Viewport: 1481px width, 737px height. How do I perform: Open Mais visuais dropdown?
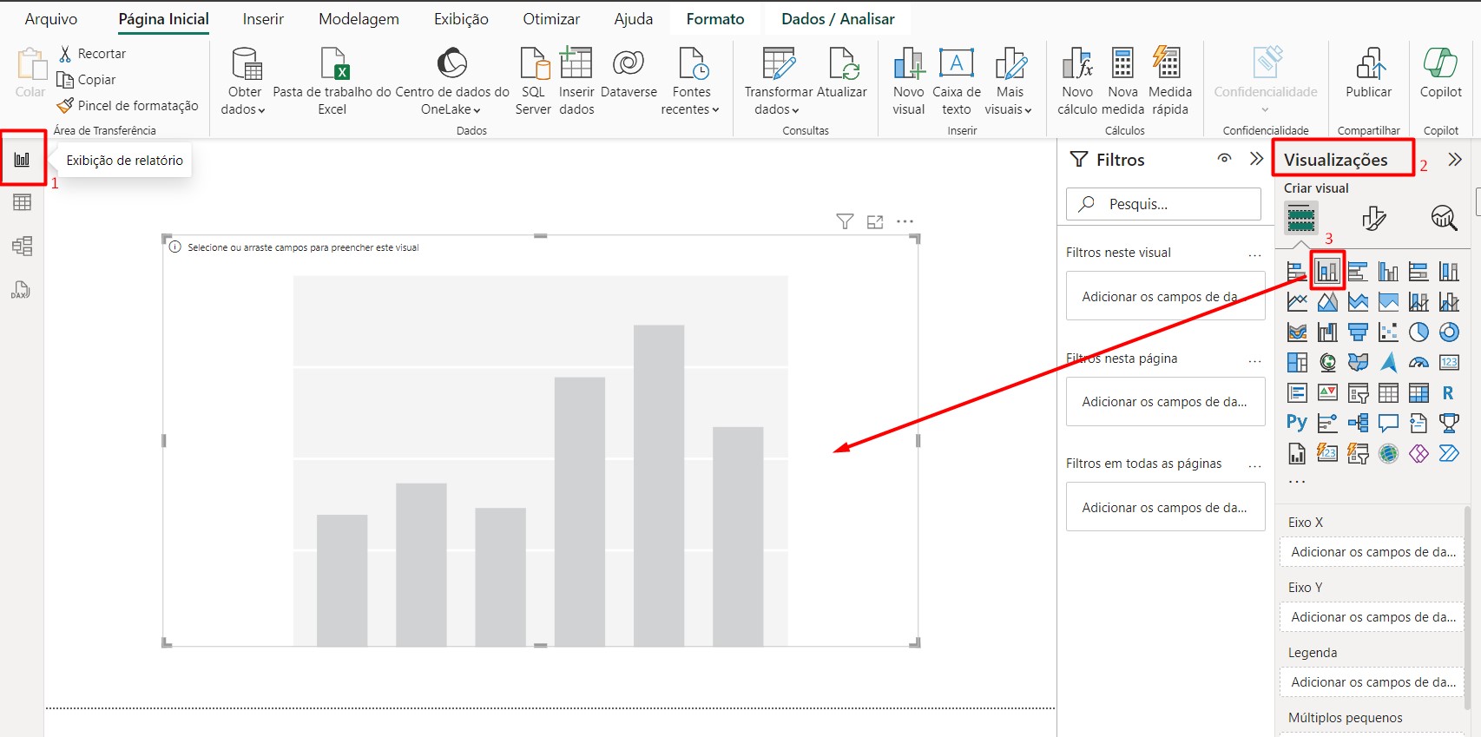click(1010, 82)
